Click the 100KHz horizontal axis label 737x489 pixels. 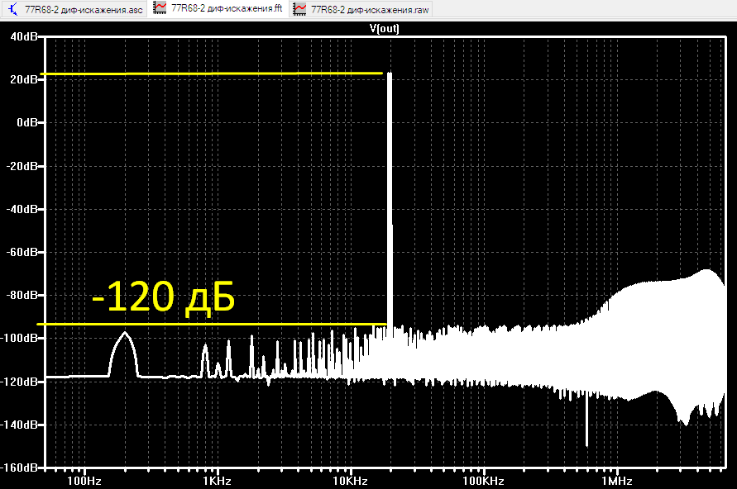click(483, 481)
